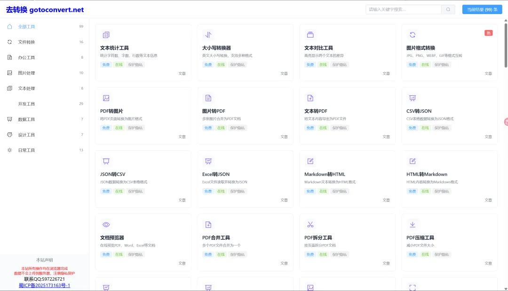508x291 pixels.
Task: Open the 图片处理 category
Action: [x=45, y=73]
